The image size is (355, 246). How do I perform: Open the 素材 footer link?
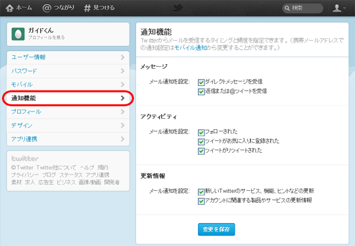tap(16, 182)
